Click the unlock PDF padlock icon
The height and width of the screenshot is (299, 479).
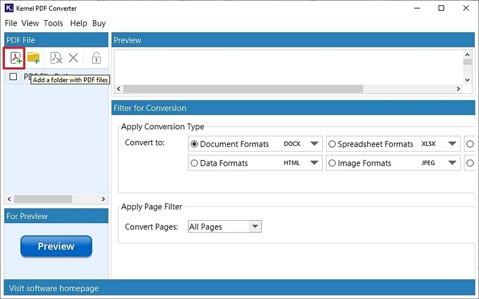[96, 57]
